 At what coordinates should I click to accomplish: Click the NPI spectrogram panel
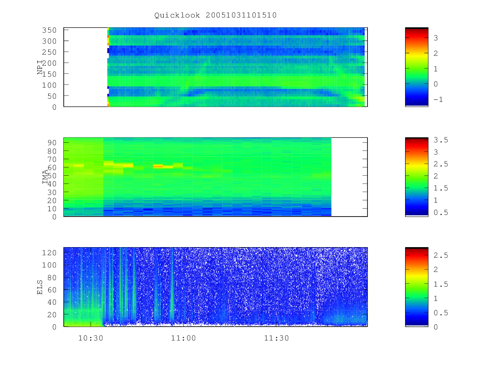pyautogui.click(x=216, y=67)
